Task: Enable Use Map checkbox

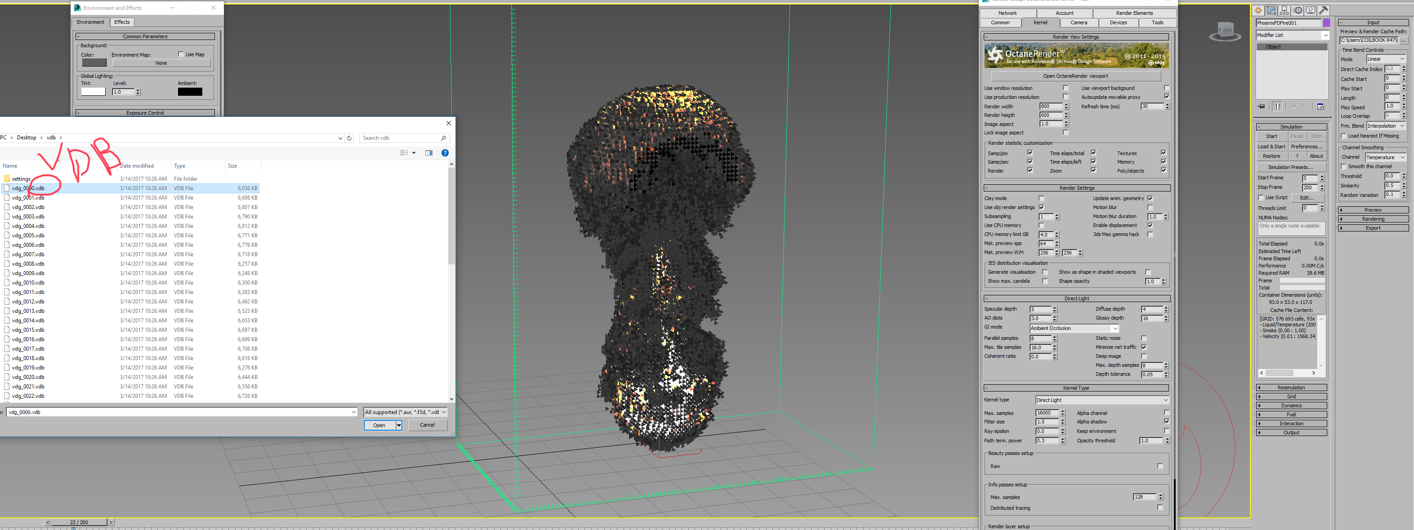Action: 181,54
